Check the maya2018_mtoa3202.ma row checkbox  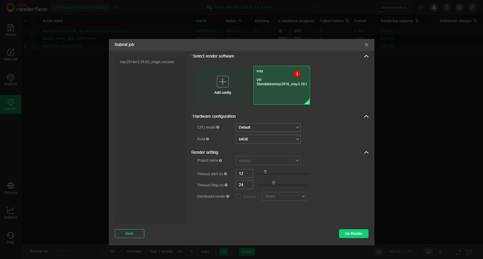point(34,46)
